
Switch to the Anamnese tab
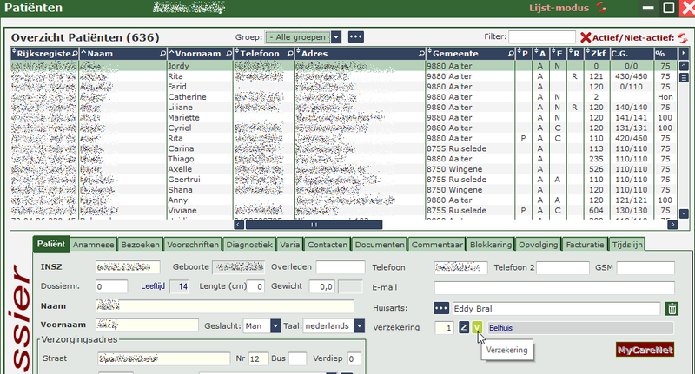[92, 245]
